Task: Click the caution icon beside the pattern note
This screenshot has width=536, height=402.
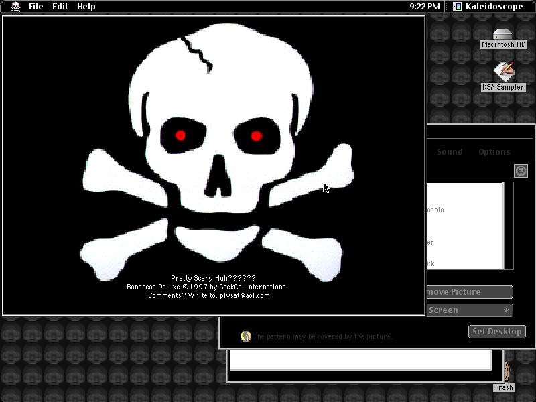Action: click(x=245, y=336)
